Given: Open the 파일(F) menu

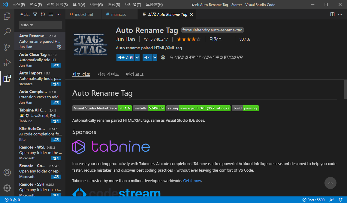Looking at the screenshot, I should [19, 4].
